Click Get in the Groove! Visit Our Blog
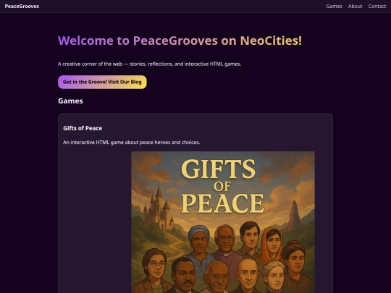Image resolution: width=391 pixels, height=293 pixels. 102,82
